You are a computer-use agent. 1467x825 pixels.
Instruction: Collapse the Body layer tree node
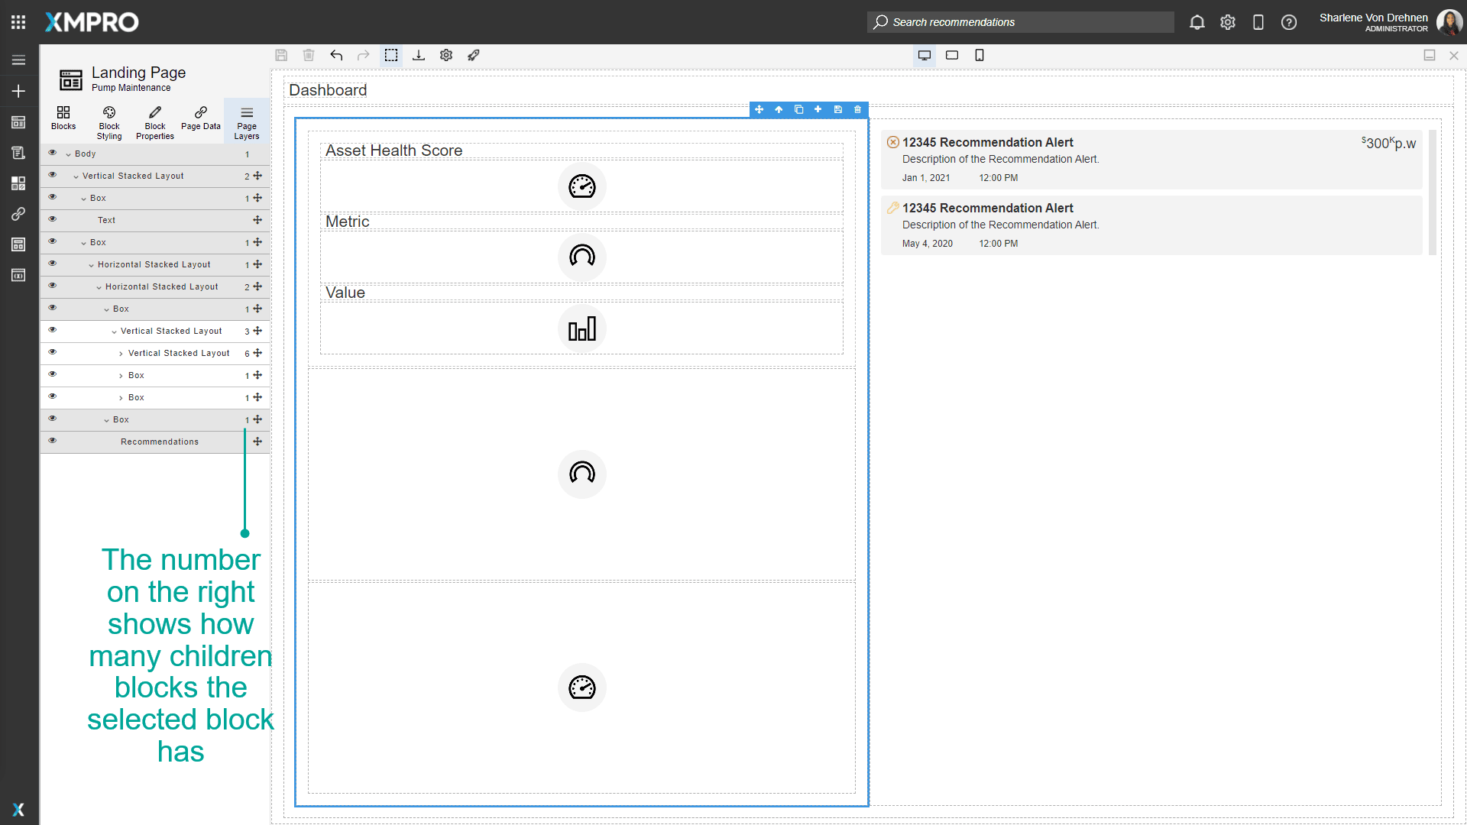[69, 154]
